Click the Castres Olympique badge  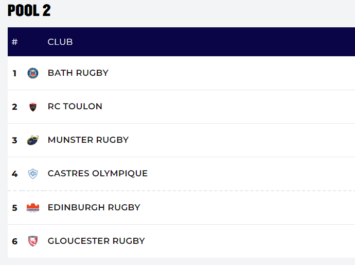(x=32, y=174)
